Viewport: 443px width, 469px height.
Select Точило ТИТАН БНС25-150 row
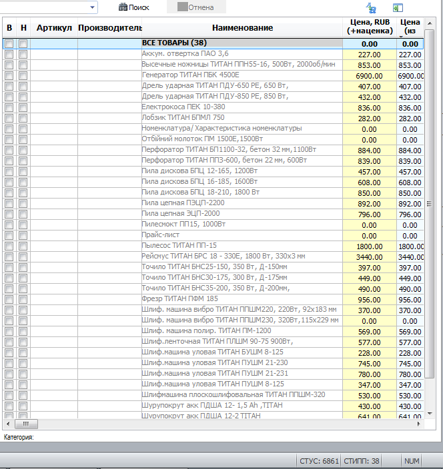point(213,267)
